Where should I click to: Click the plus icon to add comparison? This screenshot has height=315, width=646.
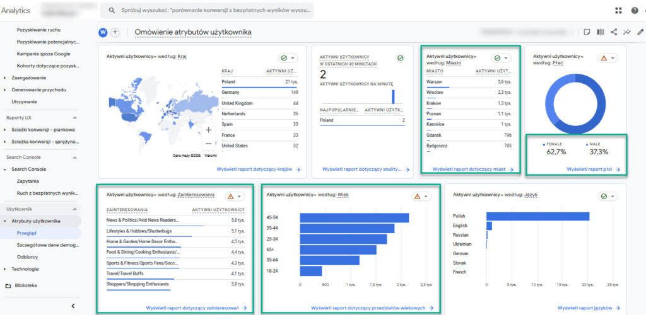[x=115, y=32]
